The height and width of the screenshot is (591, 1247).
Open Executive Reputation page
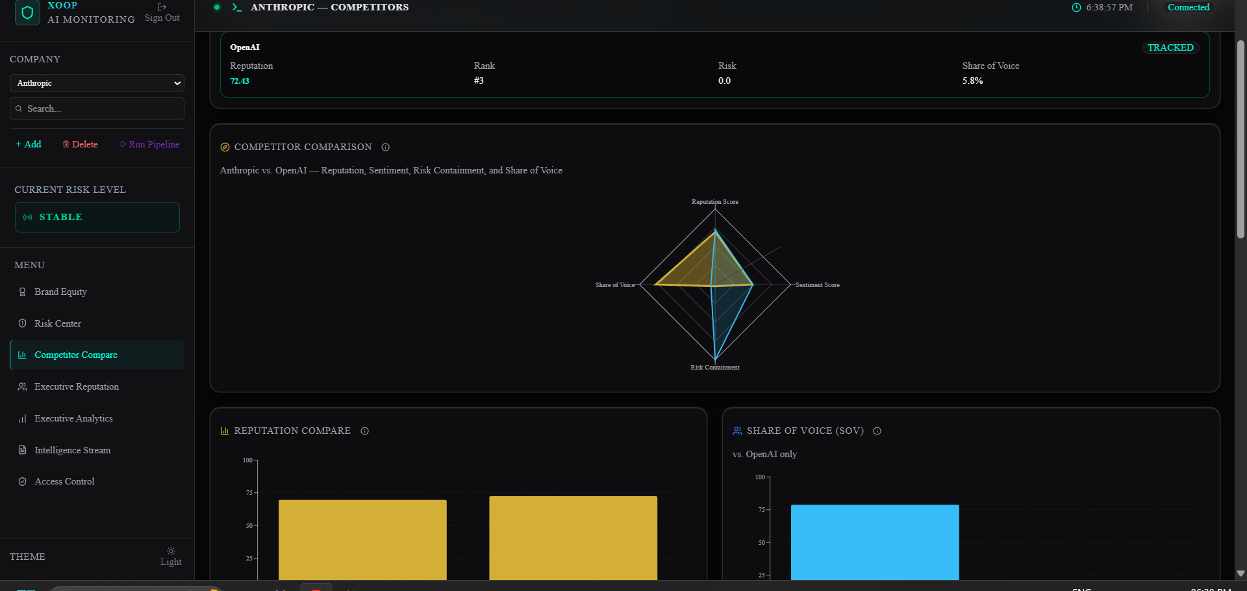(x=97, y=386)
